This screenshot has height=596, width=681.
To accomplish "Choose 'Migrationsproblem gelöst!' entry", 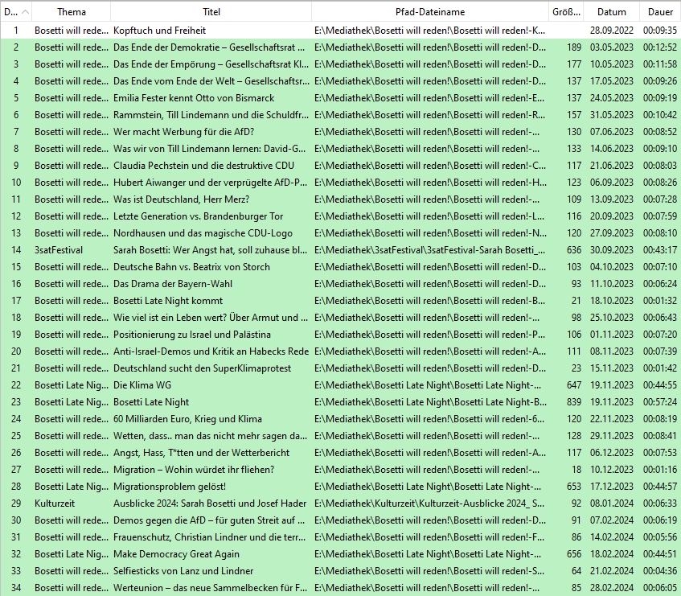I will click(x=169, y=487).
